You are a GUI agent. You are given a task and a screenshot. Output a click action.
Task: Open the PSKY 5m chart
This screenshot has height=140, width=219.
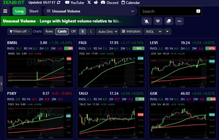click(40, 120)
